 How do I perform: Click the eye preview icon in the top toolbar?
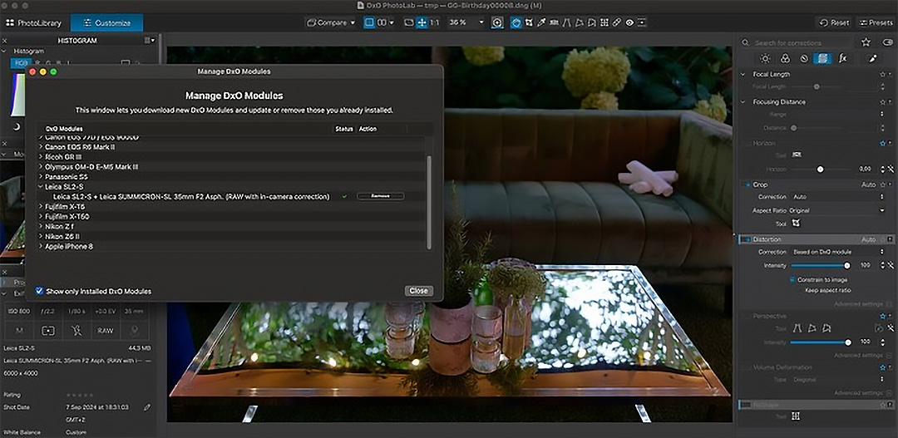click(629, 23)
